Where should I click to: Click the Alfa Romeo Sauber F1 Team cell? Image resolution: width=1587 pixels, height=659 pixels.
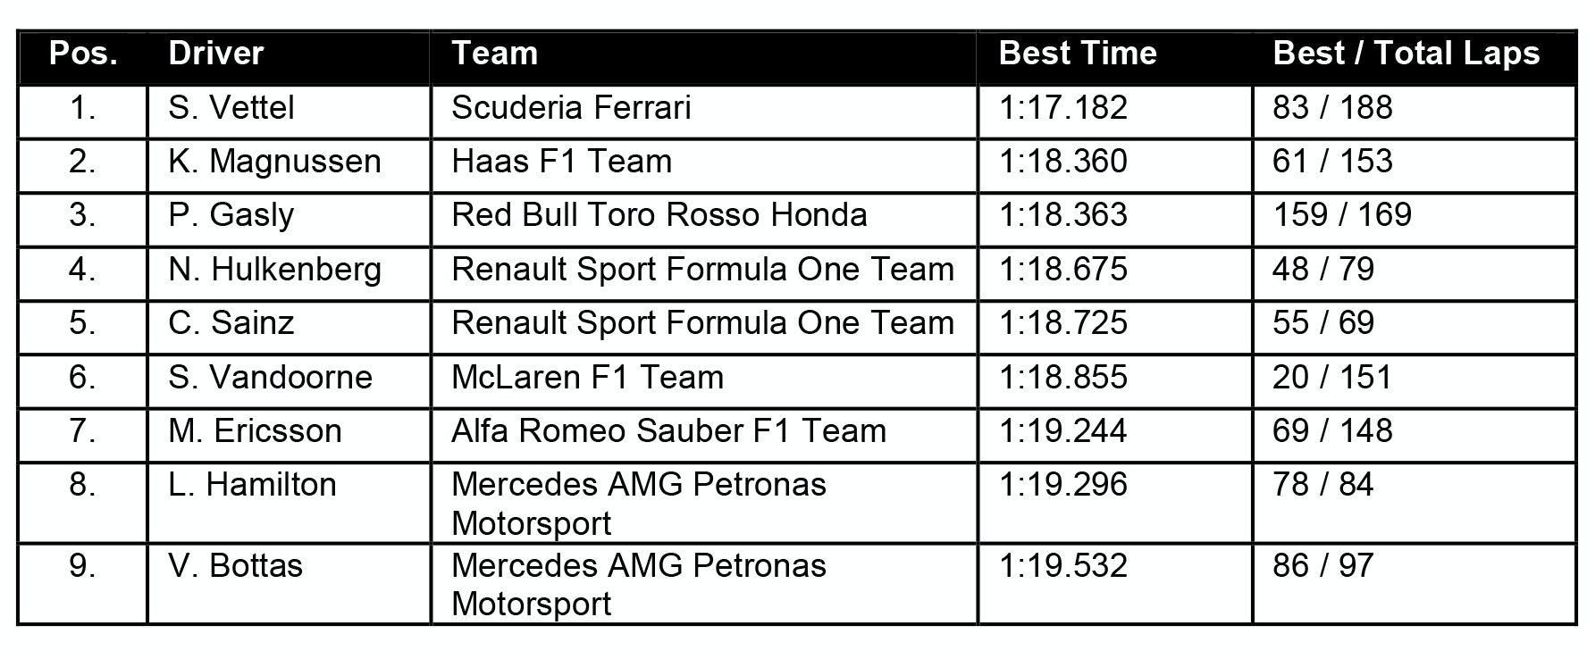click(x=668, y=431)
